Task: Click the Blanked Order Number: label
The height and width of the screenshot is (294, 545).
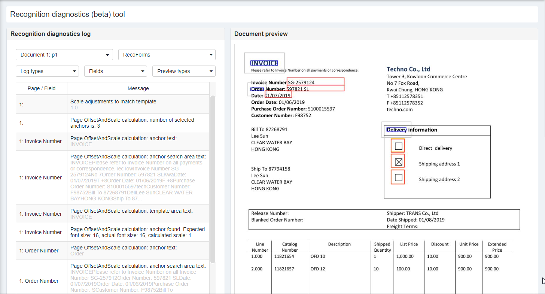Action: [277, 220]
